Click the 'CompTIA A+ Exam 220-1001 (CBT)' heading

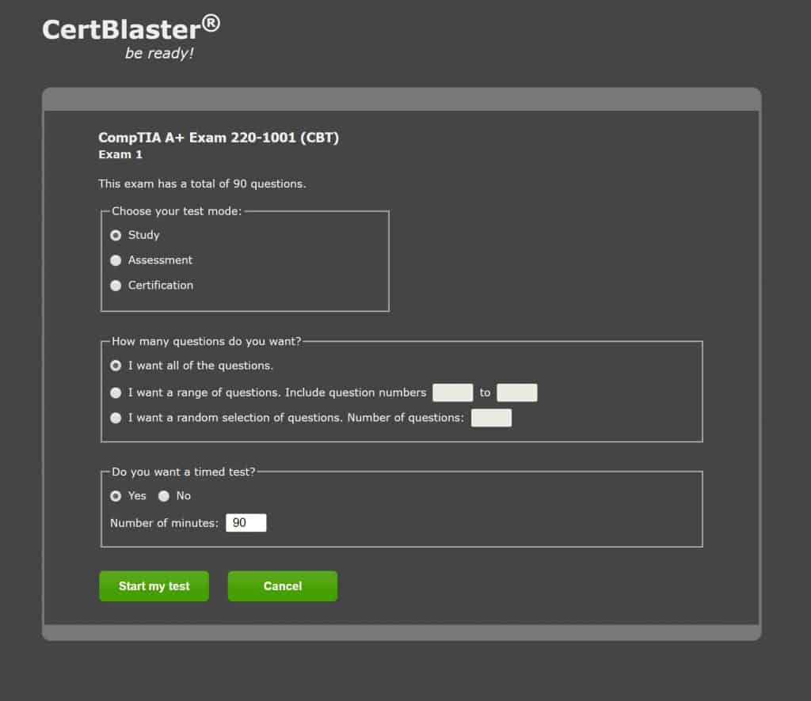219,138
